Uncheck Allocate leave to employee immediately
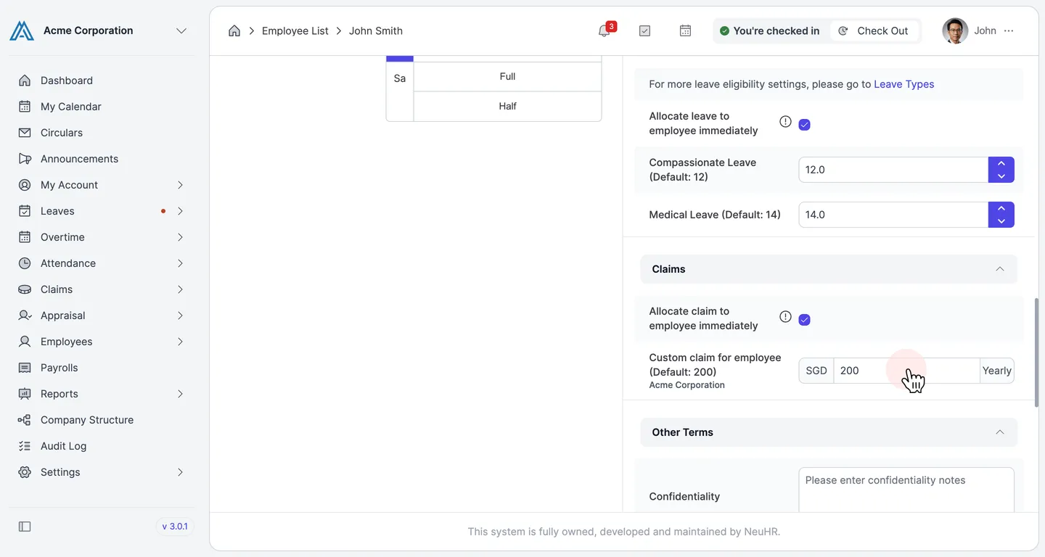Viewport: 1045px width, 557px height. click(804, 125)
